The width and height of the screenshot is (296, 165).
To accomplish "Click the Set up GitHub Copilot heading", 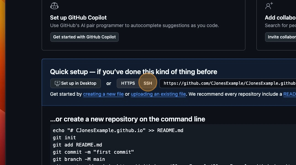I will click(x=78, y=17).
